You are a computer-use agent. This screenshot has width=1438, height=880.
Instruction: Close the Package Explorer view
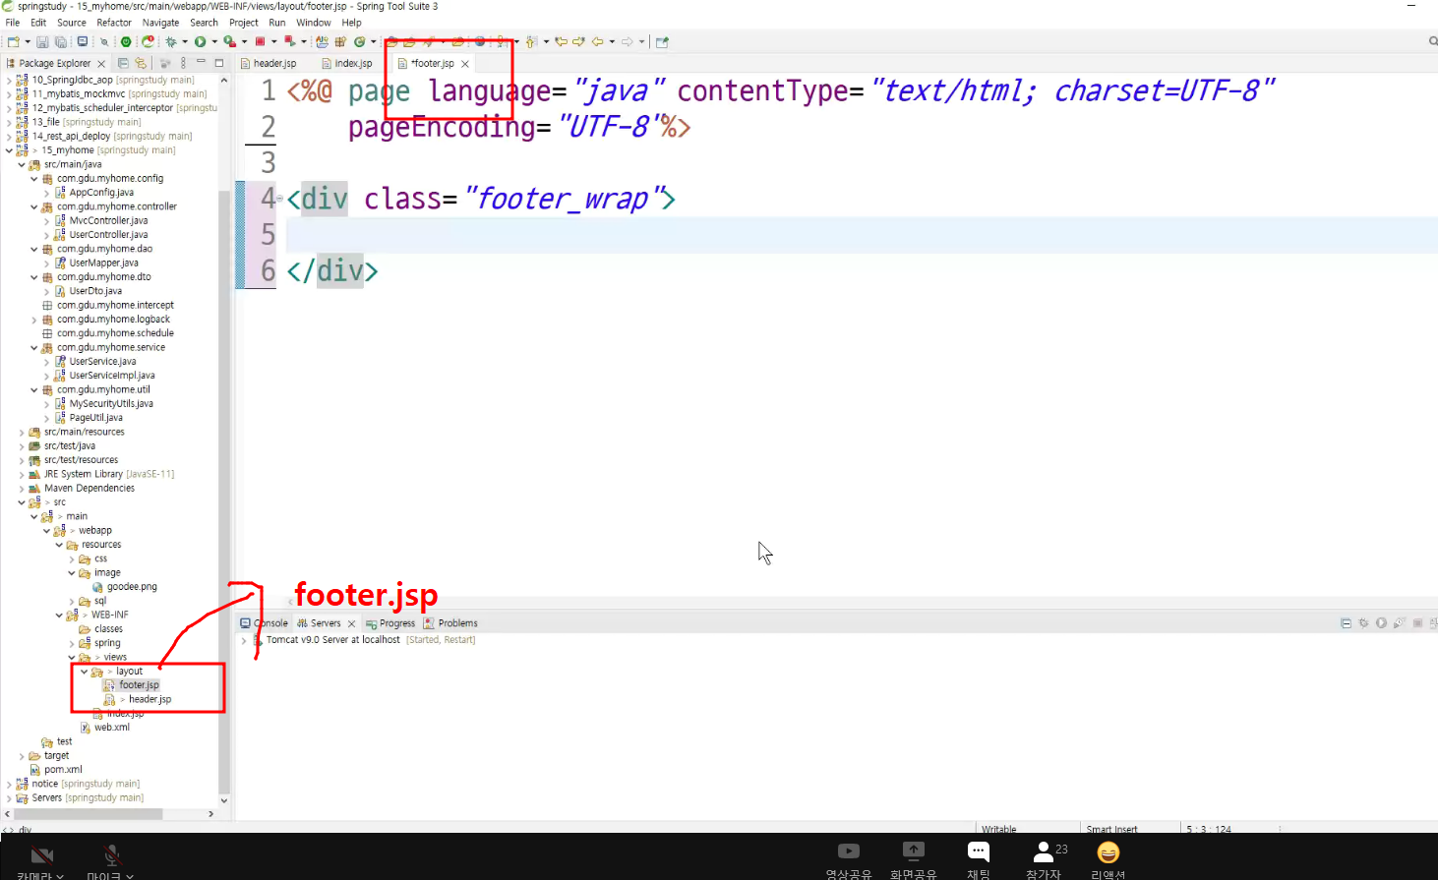(101, 64)
